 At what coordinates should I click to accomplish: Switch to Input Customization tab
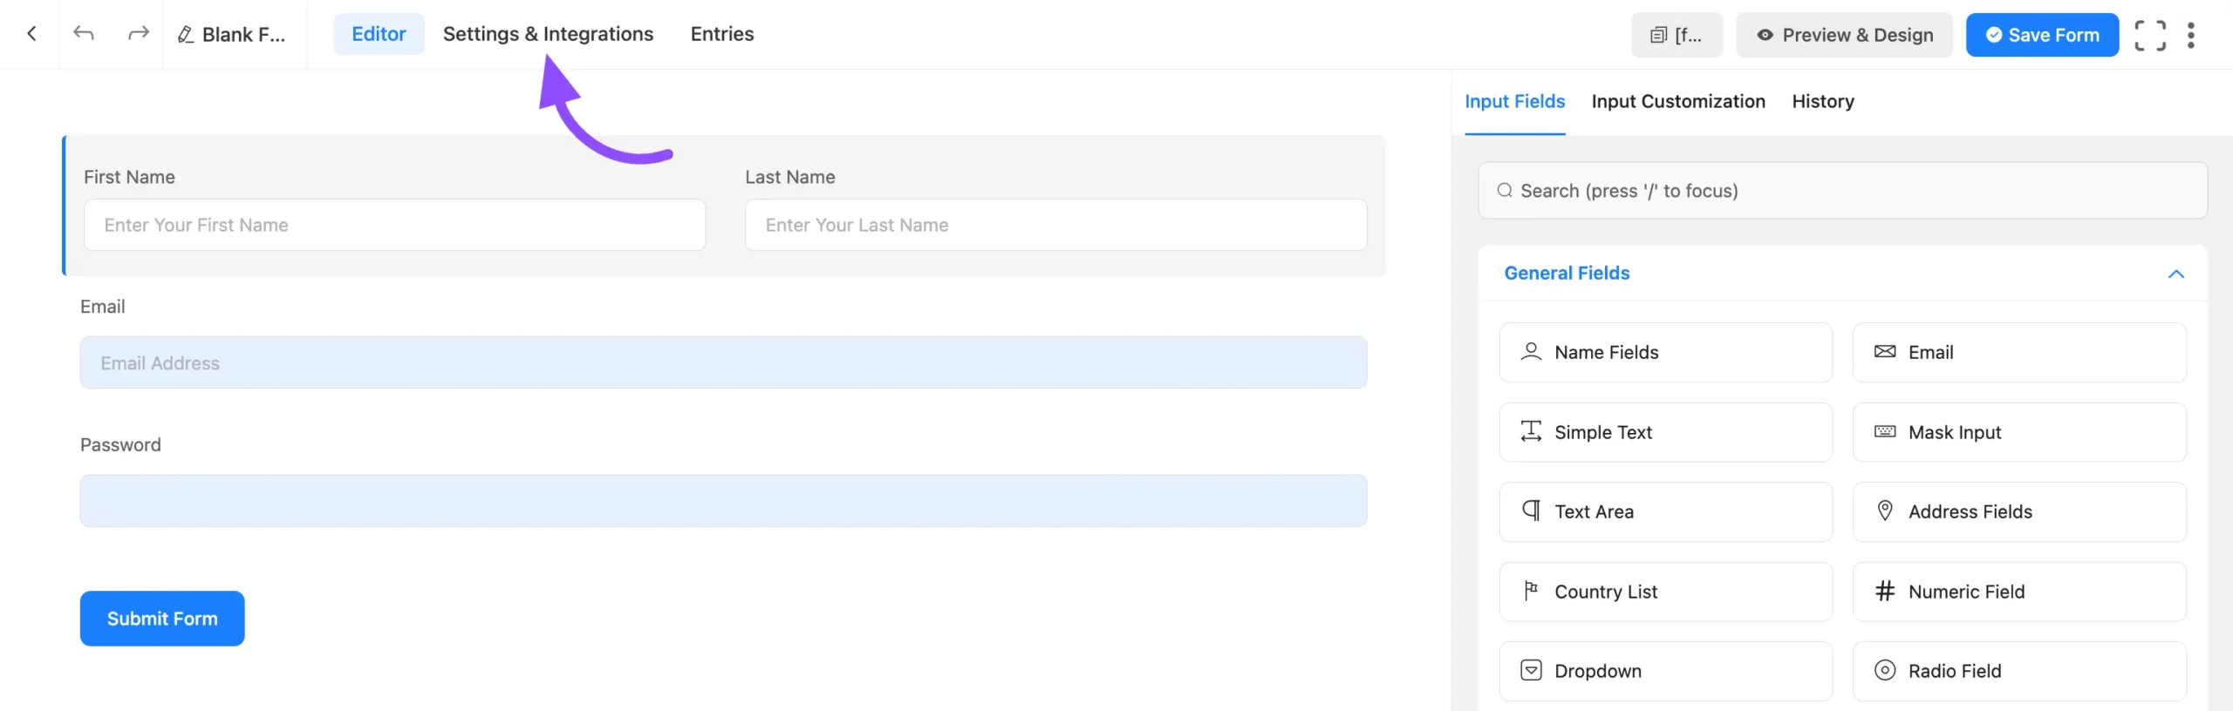(1677, 101)
